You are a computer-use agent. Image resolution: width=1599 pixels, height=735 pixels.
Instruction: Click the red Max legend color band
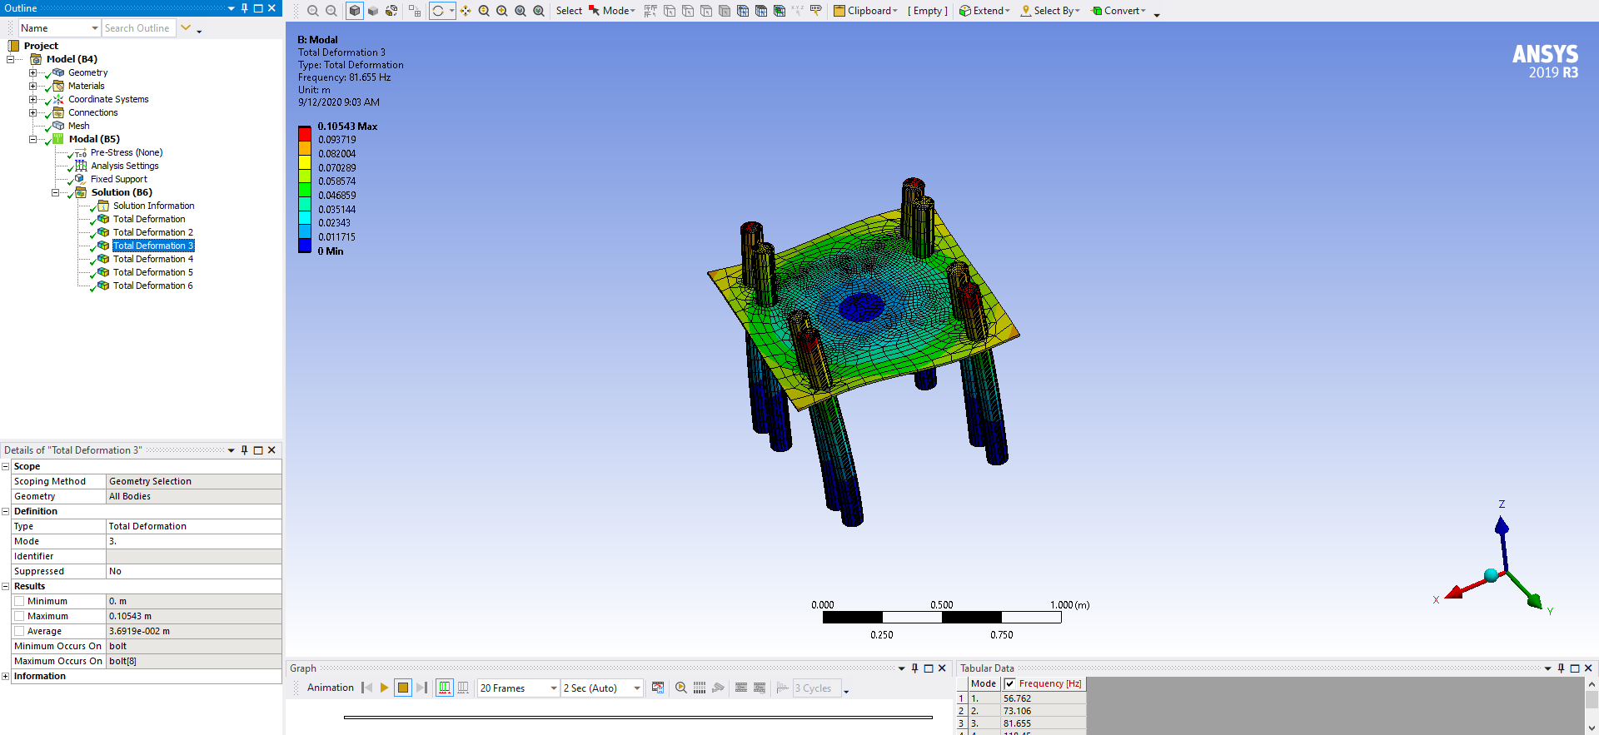305,133
